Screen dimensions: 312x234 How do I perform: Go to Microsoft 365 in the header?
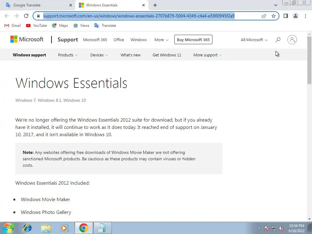tap(95, 40)
